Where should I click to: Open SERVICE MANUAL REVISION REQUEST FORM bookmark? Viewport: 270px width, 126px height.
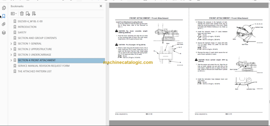[44, 66]
